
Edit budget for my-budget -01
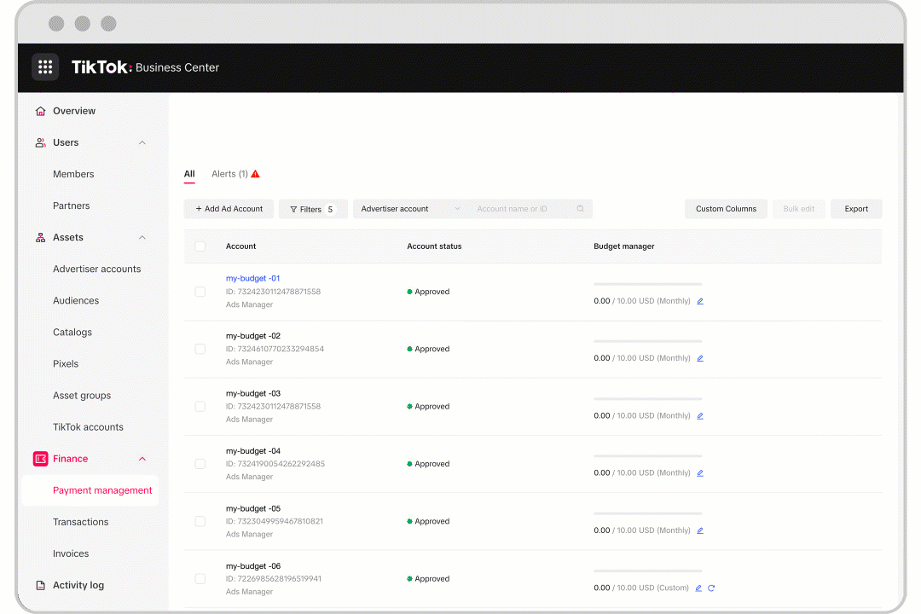[x=700, y=301]
